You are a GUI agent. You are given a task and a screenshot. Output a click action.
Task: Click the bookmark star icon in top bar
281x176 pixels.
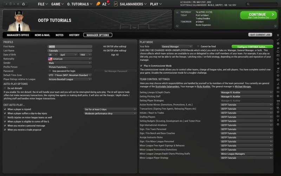tap(18, 4)
